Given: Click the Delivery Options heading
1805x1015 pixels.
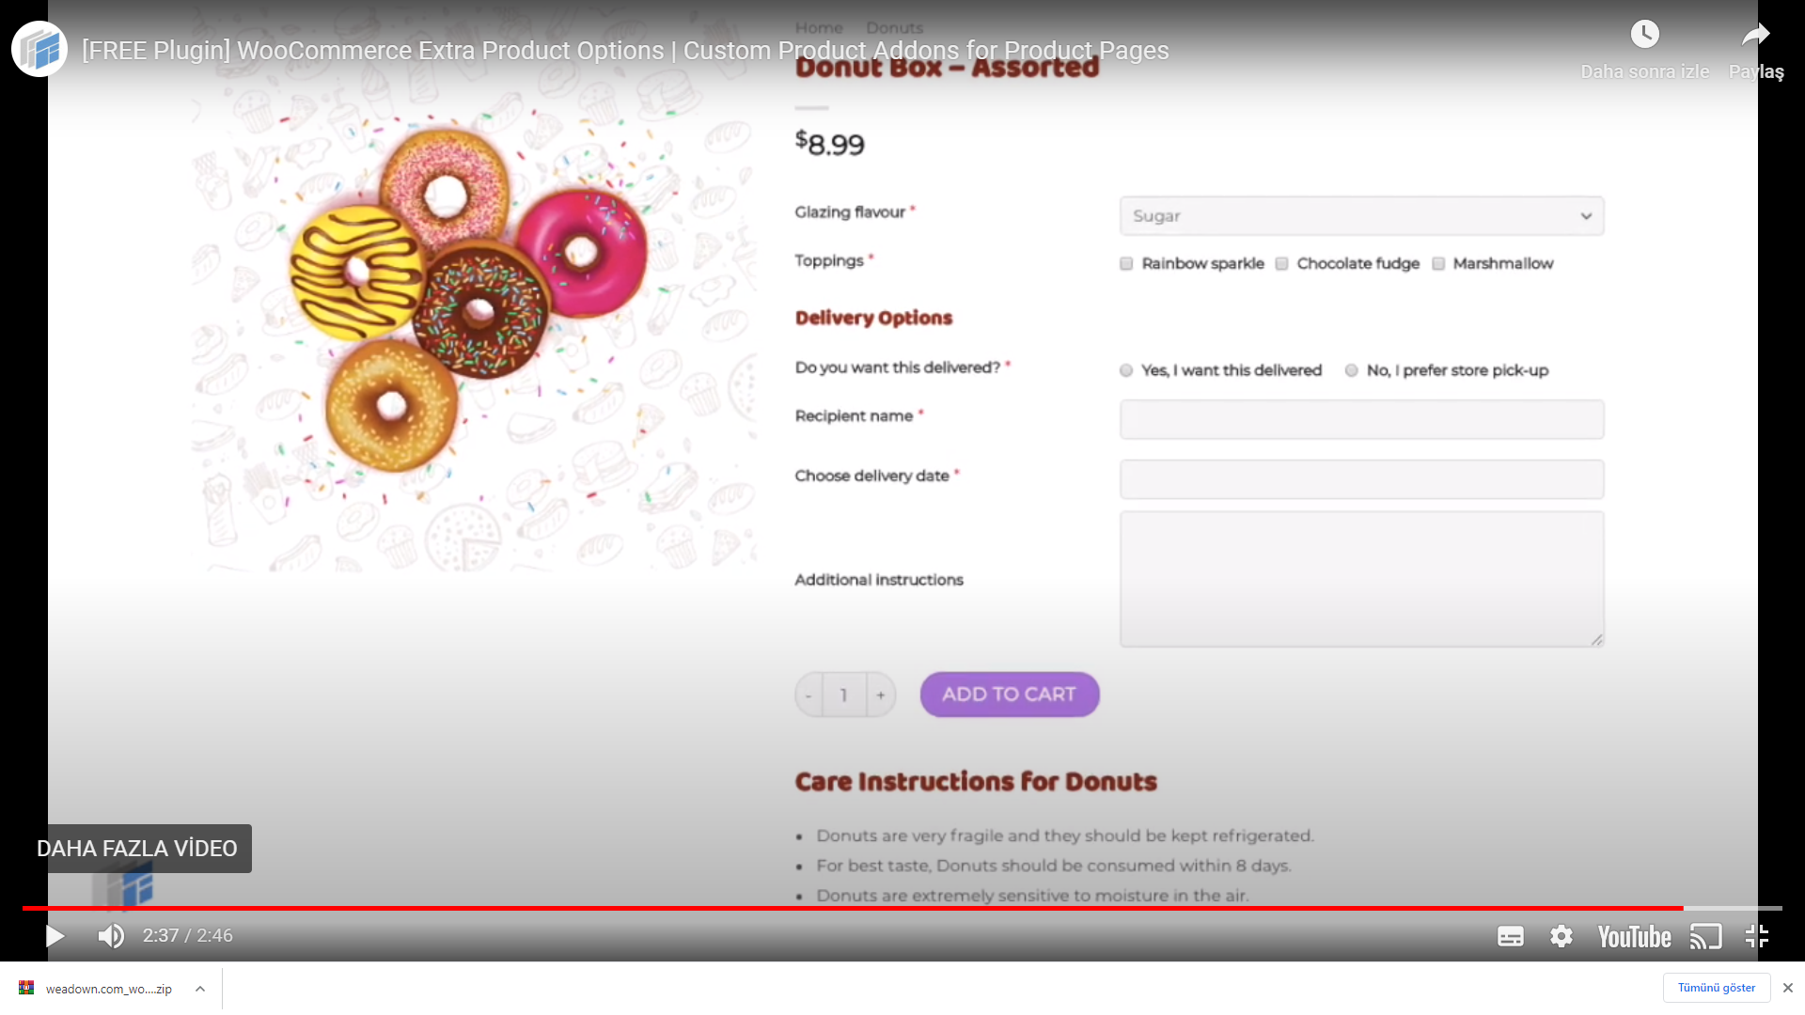Looking at the screenshot, I should click(873, 318).
